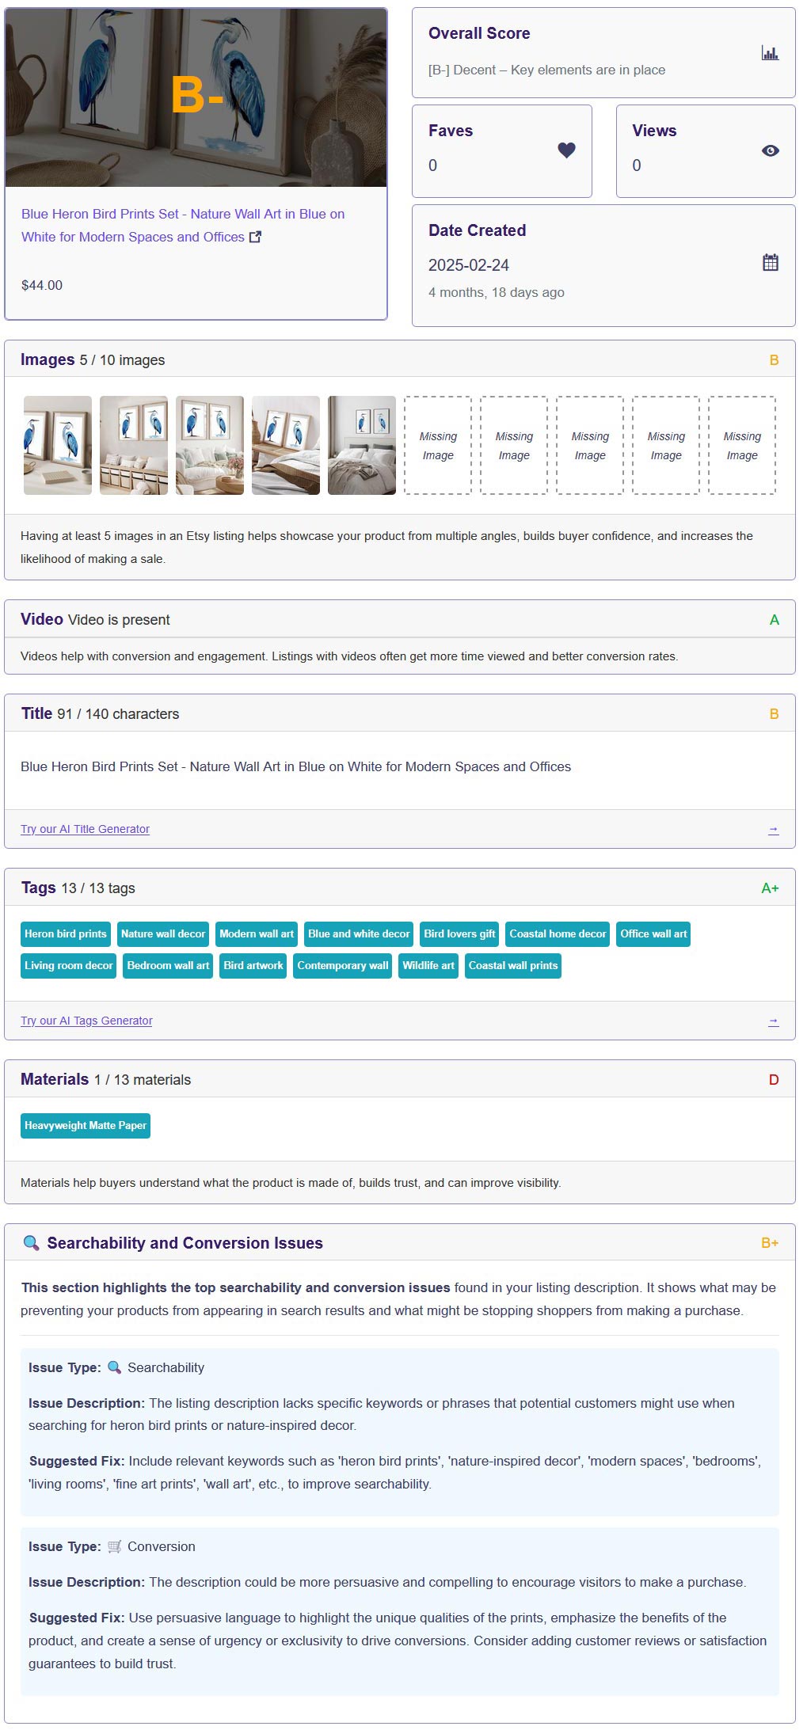Viewport: 807px width, 1730px height.
Task: Click the main heron prints listing image
Action: [196, 97]
